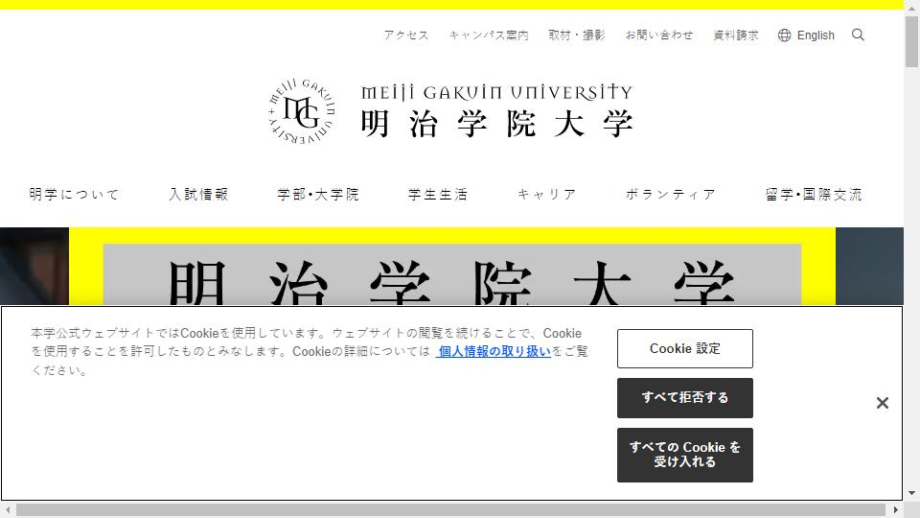This screenshot has height=518, width=920.
Task: Click the vertical scrollbar thumb
Action: (911, 41)
